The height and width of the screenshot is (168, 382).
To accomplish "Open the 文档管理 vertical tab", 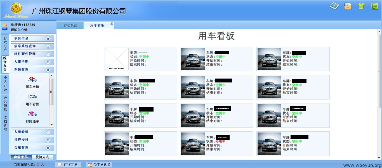I will tap(5, 124).
